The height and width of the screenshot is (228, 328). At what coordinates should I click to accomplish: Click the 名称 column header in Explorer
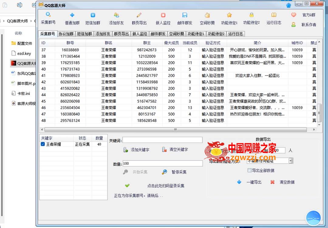[x=19, y=33]
